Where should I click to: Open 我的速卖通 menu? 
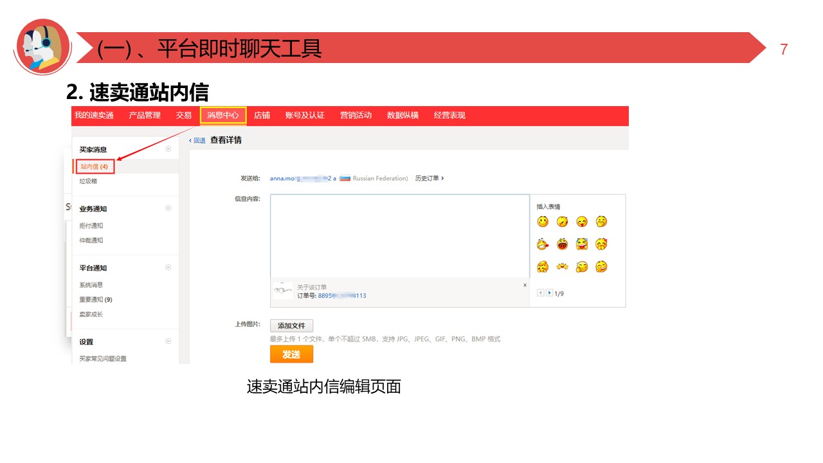(x=94, y=116)
